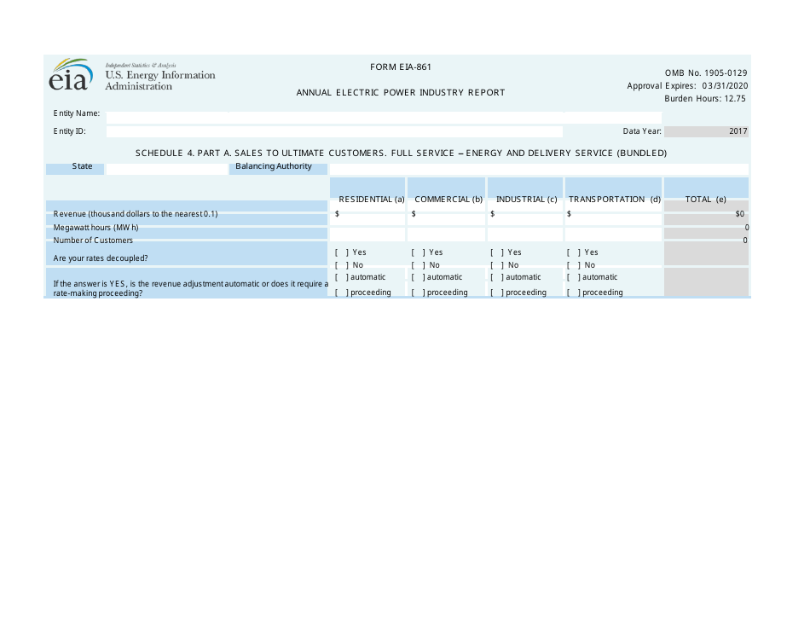The image size is (810, 626).
Task: Select proceeding option for Commercial
Action: click(x=418, y=293)
